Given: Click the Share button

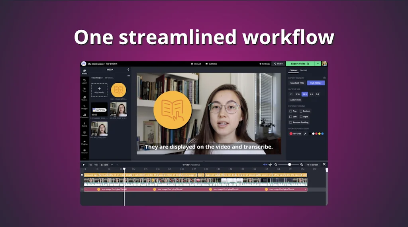Looking at the screenshot, I should [x=278, y=64].
